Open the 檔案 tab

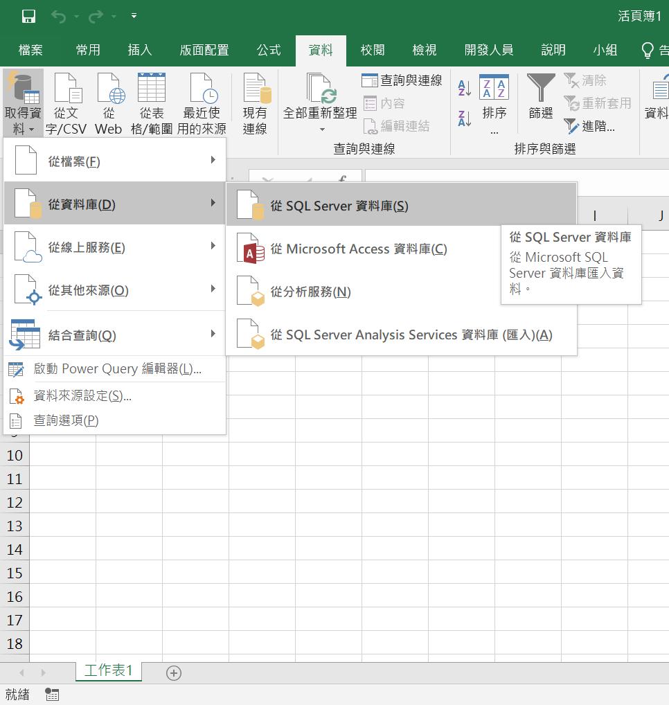pos(30,50)
